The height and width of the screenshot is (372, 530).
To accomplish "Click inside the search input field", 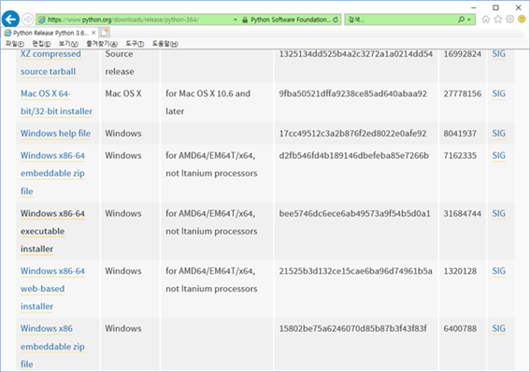I will (x=401, y=20).
